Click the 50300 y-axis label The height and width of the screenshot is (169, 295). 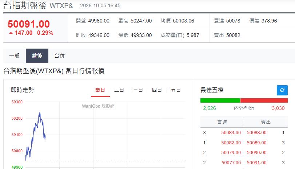pos(17,102)
